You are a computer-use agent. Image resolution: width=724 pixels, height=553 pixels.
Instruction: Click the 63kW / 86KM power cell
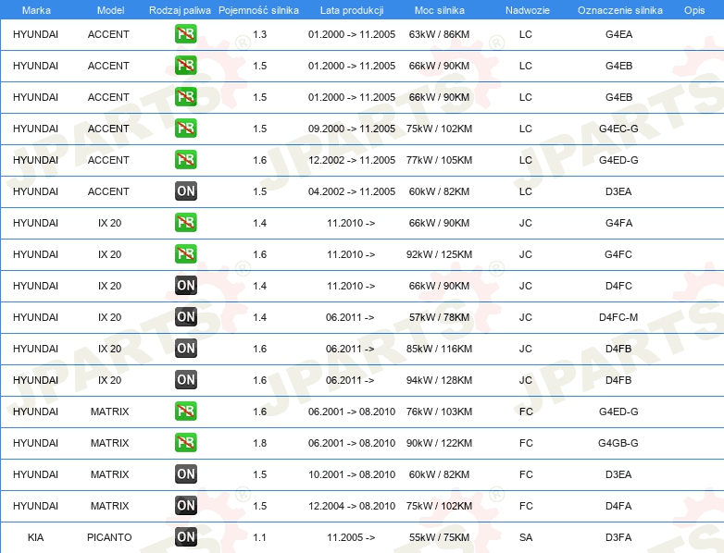(x=439, y=34)
